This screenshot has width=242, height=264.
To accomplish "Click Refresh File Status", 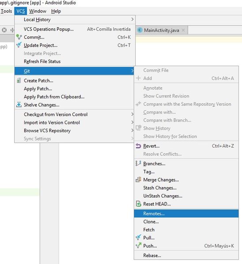I will click(x=75, y=61).
